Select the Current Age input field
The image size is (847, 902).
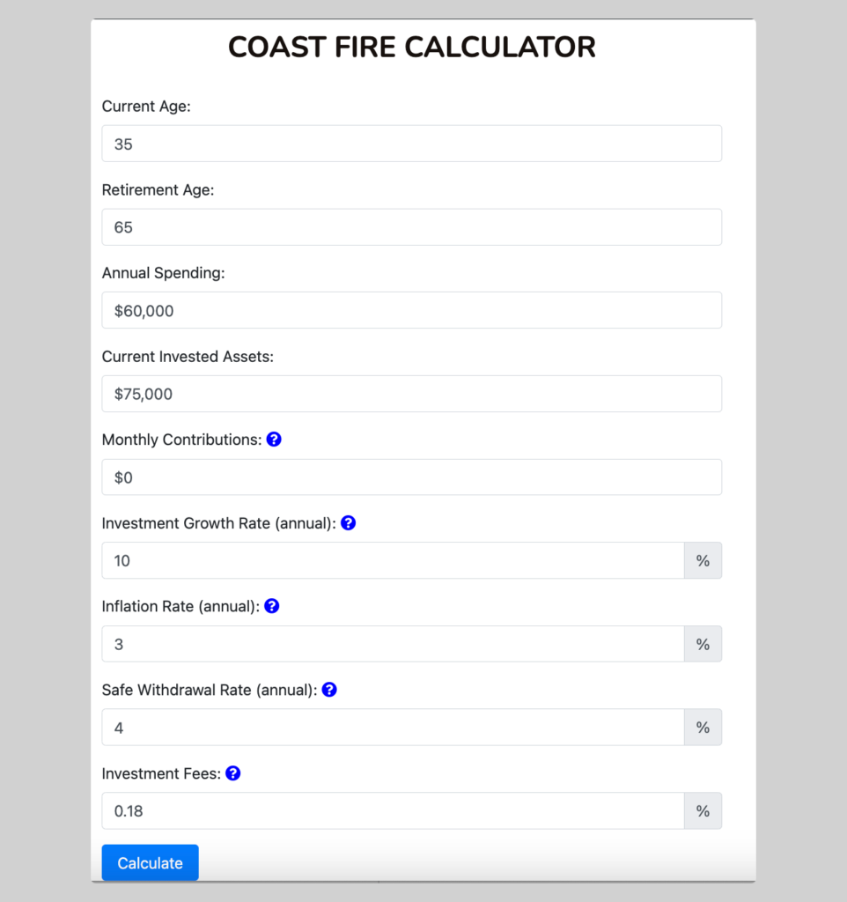pyautogui.click(x=411, y=143)
